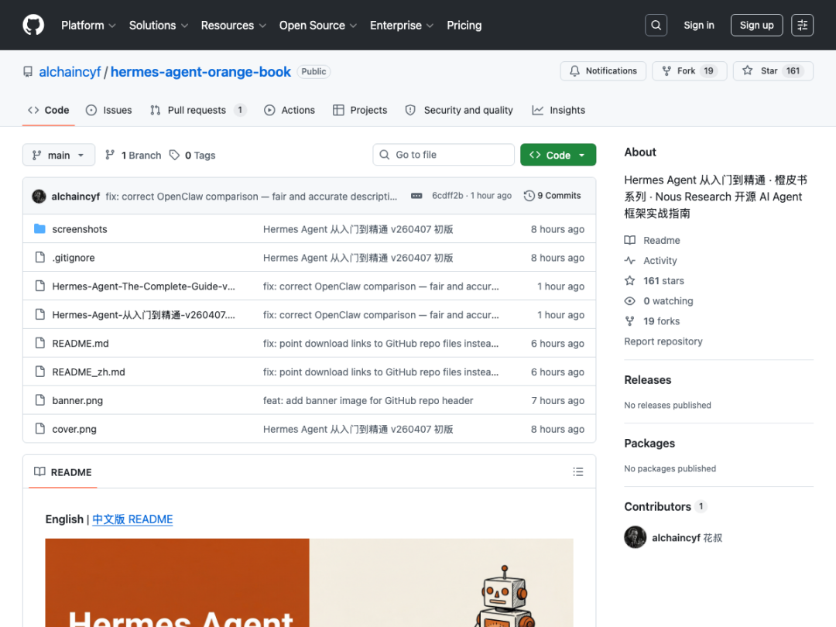The image size is (836, 627).
Task: Click Sign in link
Action: (698, 25)
